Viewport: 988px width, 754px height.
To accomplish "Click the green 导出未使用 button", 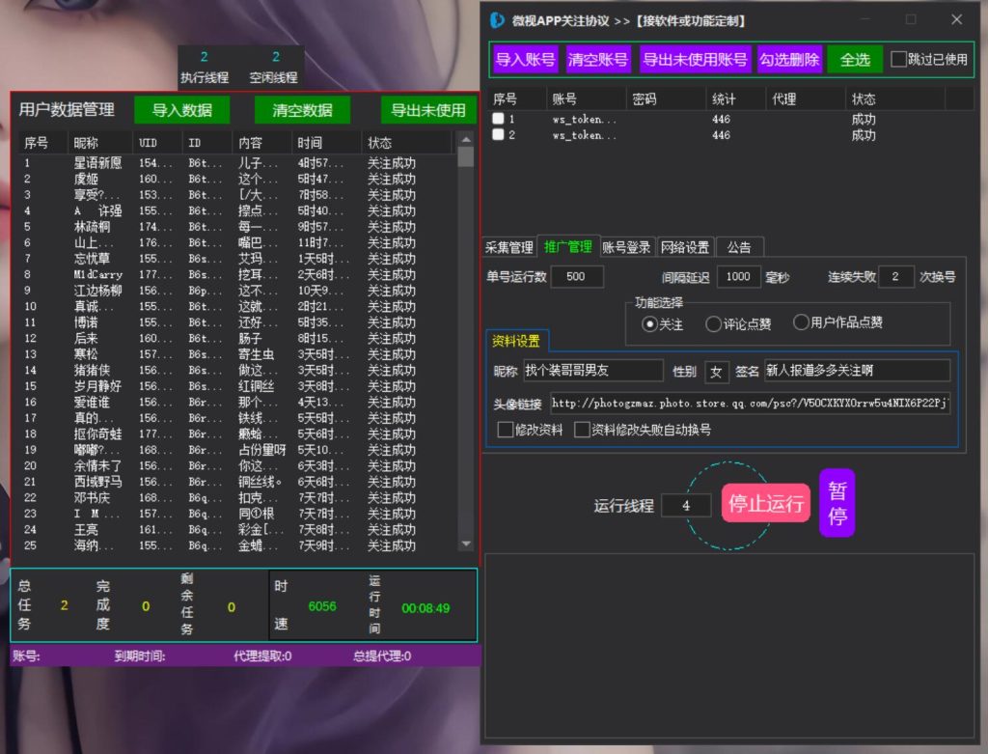I will tap(428, 110).
